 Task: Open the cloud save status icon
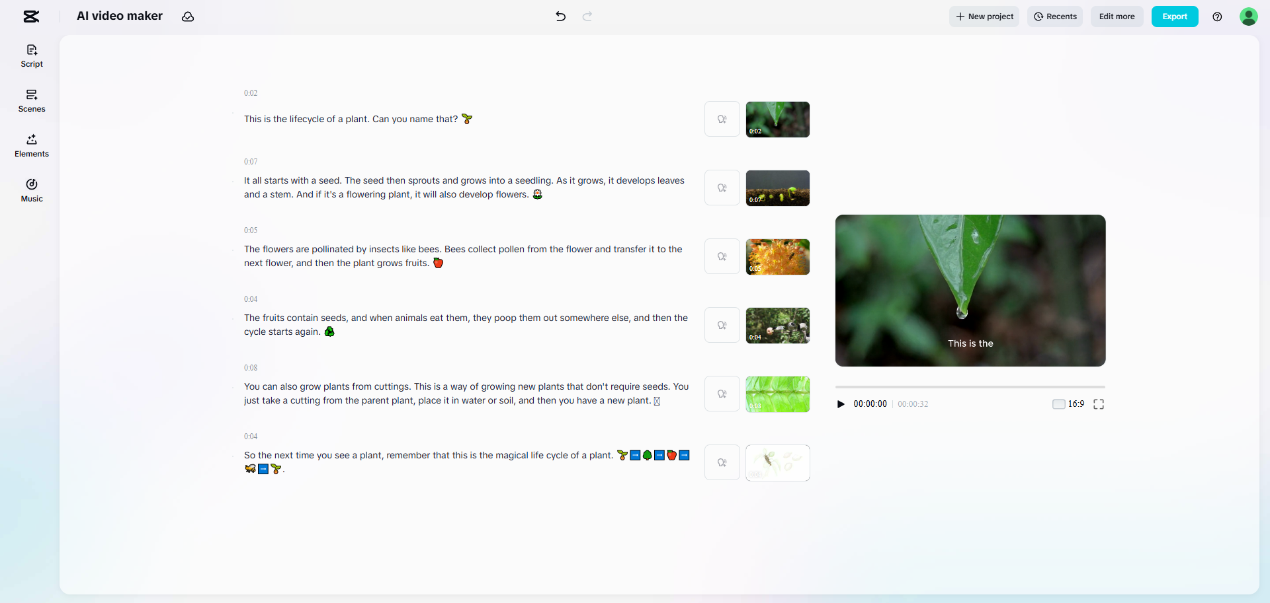pyautogui.click(x=188, y=17)
